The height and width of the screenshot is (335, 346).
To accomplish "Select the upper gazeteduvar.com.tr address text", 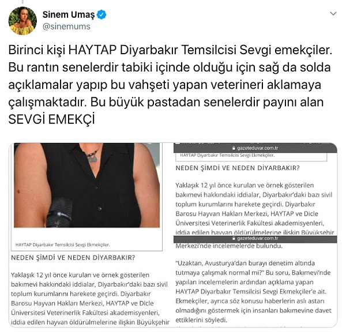I will tap(258, 148).
